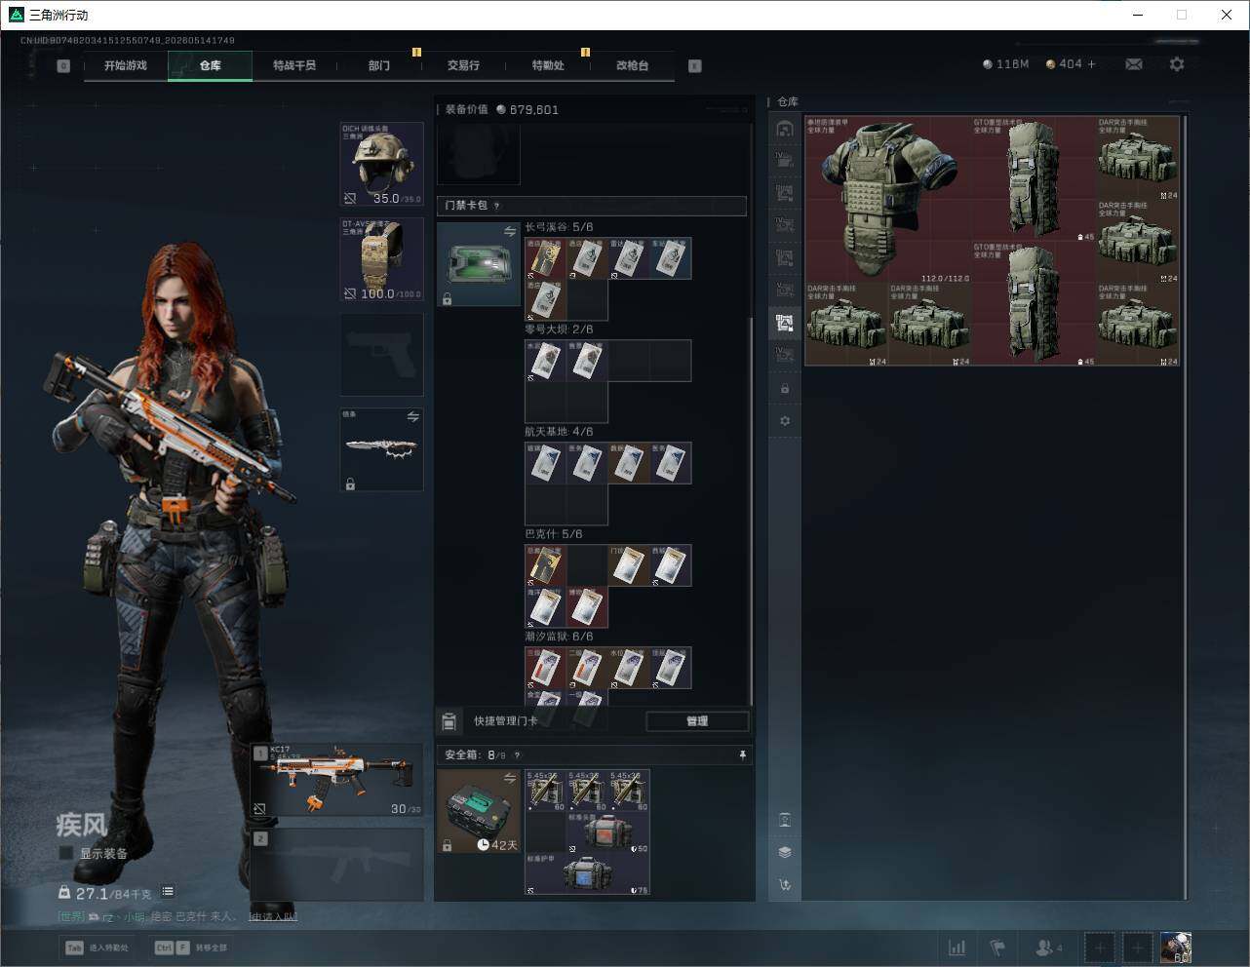Select the first 5.45x39 ammo stack
Screen dimensions: 1250x967
click(x=546, y=791)
